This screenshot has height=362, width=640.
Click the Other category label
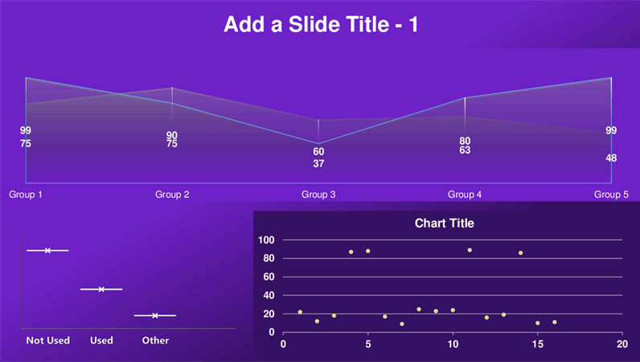(155, 340)
